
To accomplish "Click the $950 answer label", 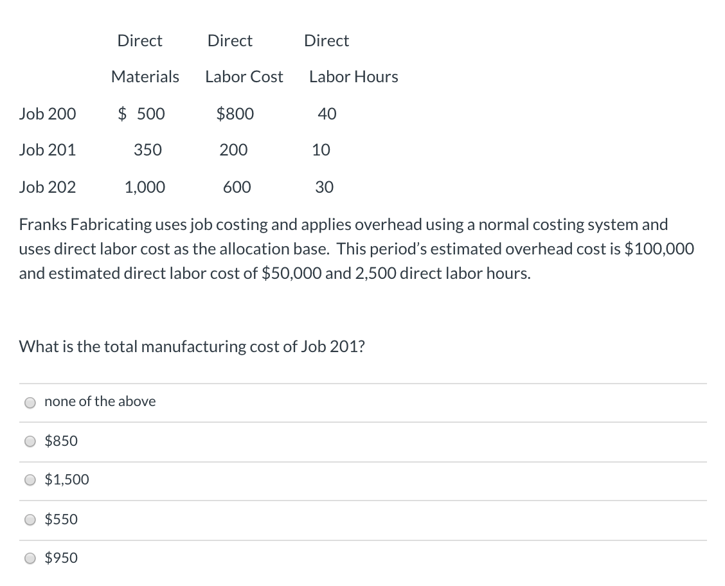I will (x=61, y=558).
